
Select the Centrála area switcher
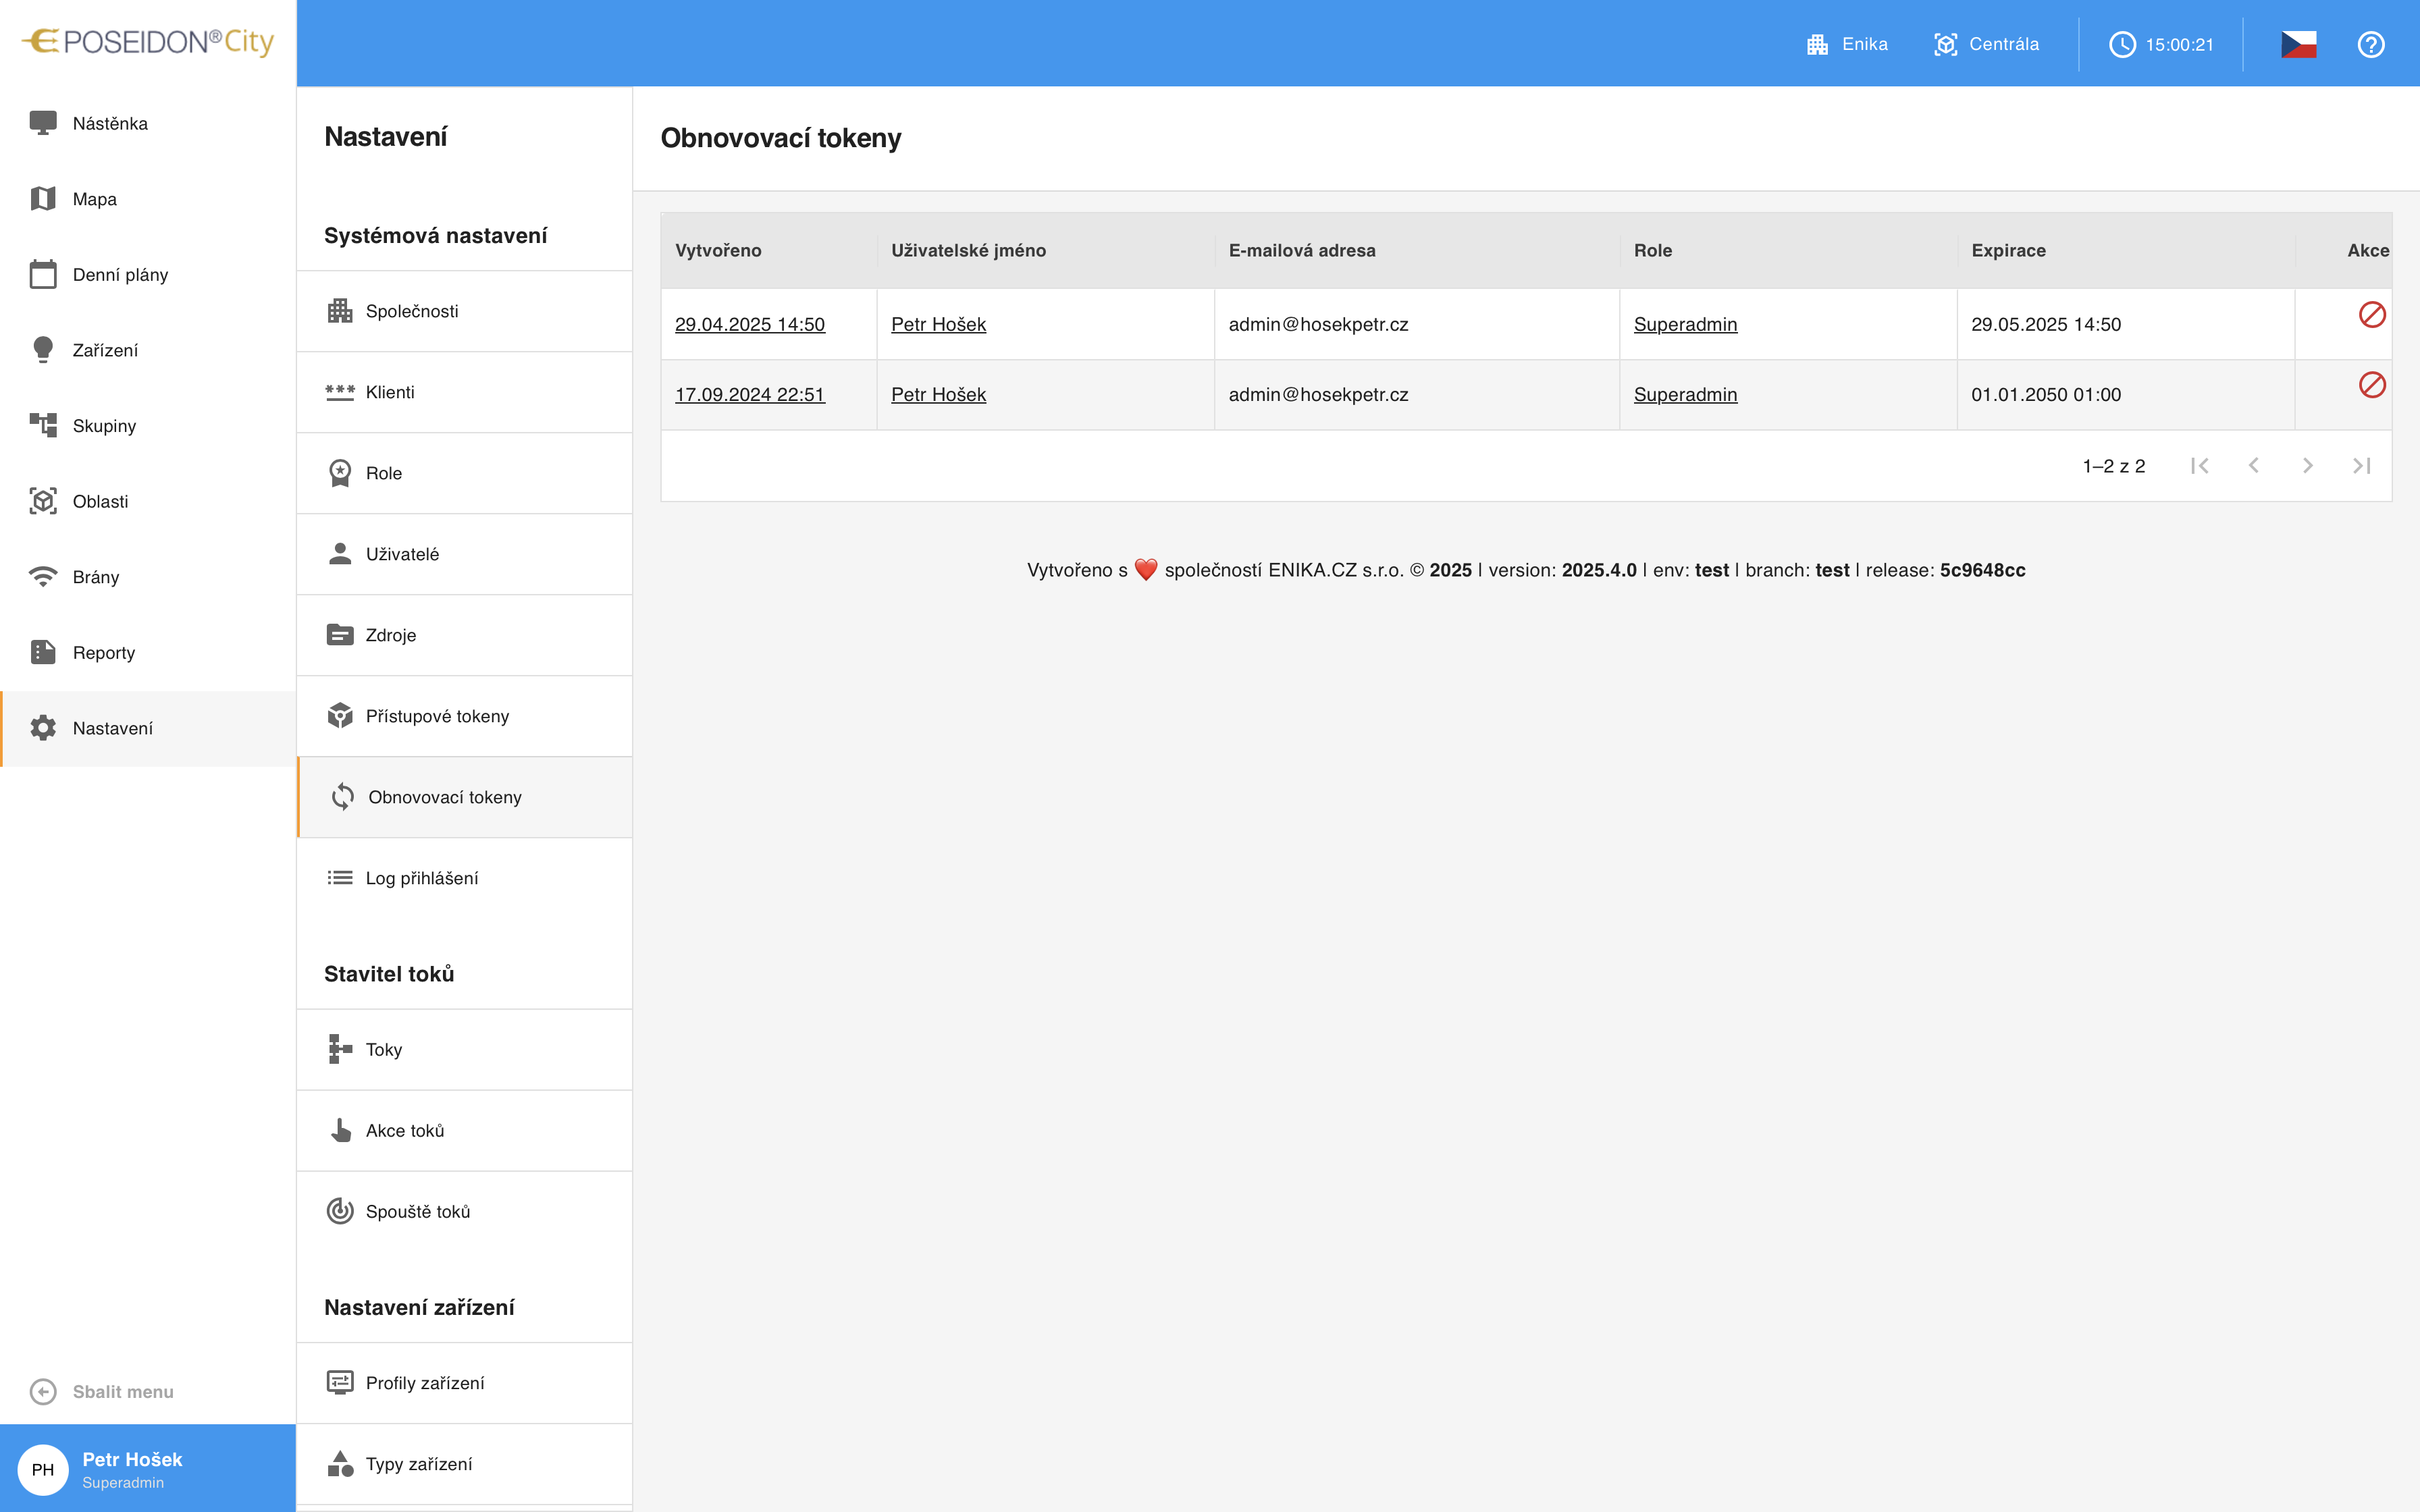(1986, 44)
